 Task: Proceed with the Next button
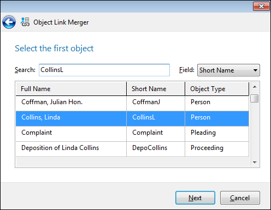coord(195,198)
